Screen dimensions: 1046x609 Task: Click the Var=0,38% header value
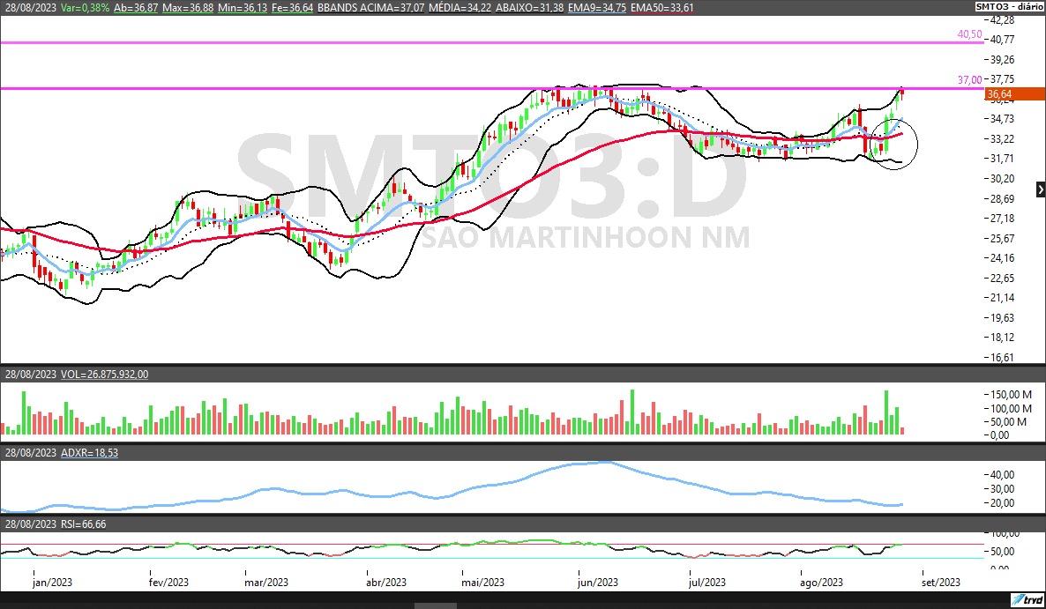[x=85, y=8]
